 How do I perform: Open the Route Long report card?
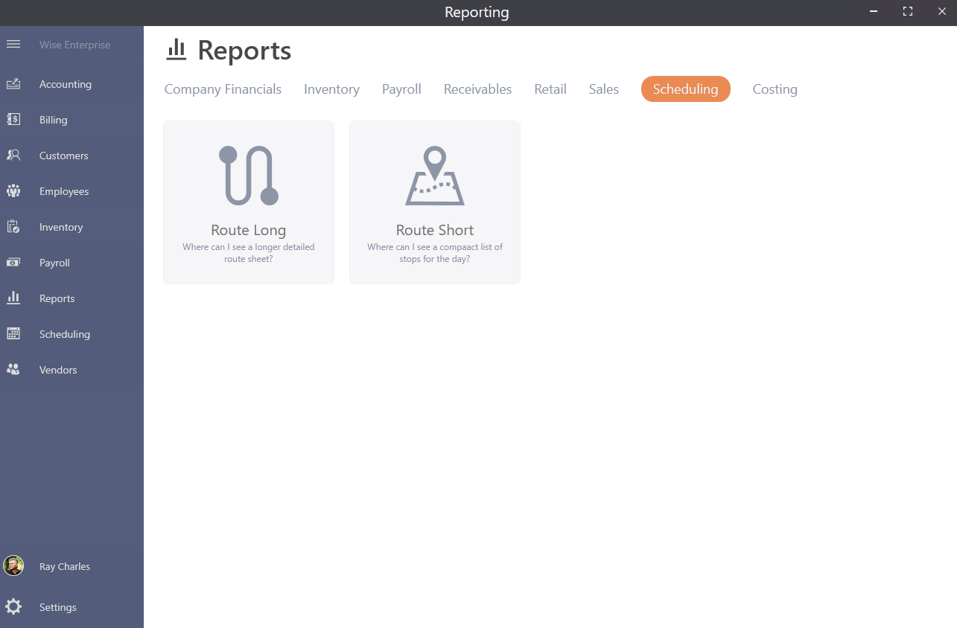(x=249, y=202)
